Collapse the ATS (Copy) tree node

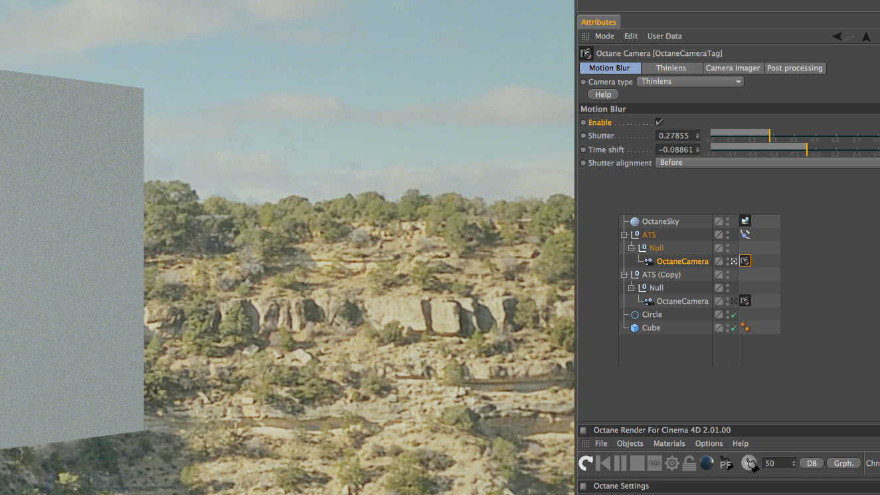click(x=624, y=274)
